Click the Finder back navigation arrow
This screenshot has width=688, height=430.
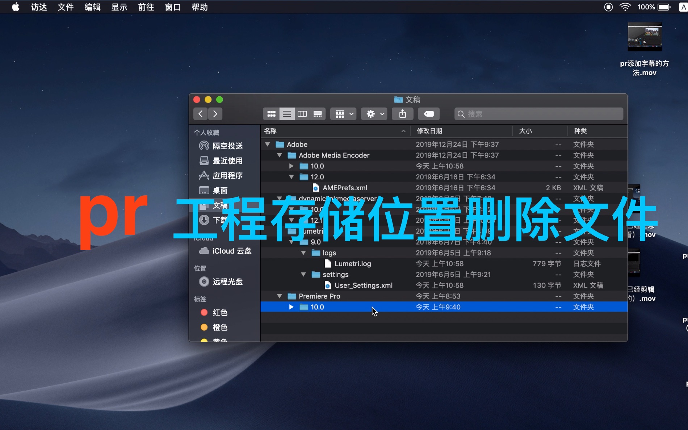(x=201, y=114)
